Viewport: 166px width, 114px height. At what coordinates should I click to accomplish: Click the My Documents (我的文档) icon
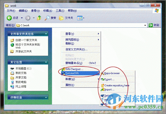12,73
